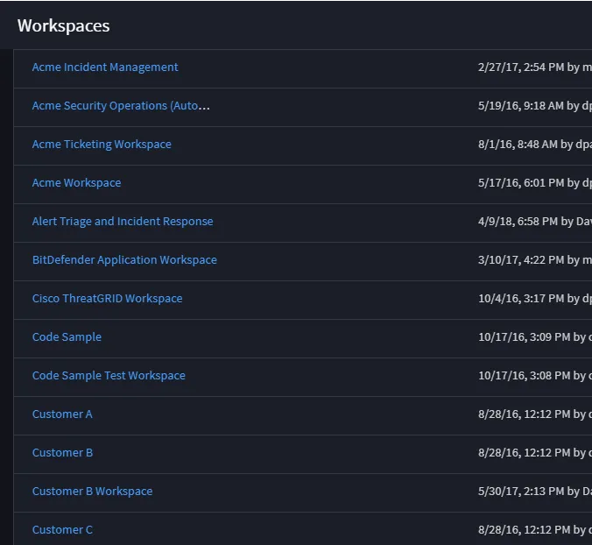Screen dimensions: 592x545
Task: Open Acme Security Operations (Auto… workspace
Action: click(x=121, y=106)
